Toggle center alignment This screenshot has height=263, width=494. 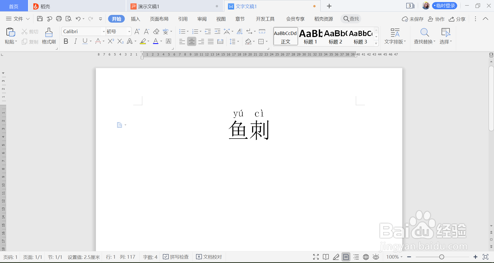click(191, 41)
